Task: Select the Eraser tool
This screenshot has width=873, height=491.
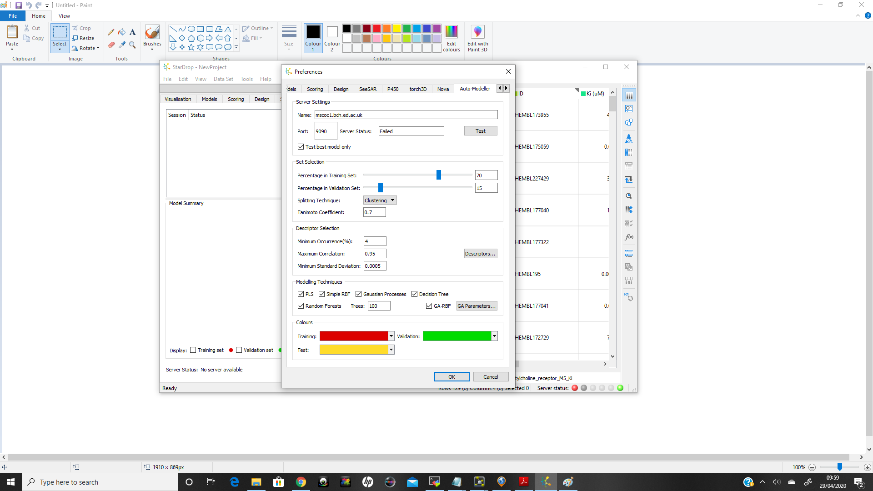Action: [111, 45]
